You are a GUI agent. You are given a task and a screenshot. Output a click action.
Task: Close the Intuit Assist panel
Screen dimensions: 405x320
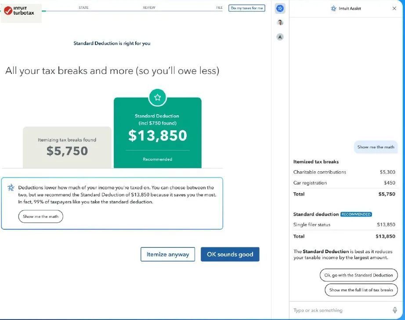tap(394, 8)
